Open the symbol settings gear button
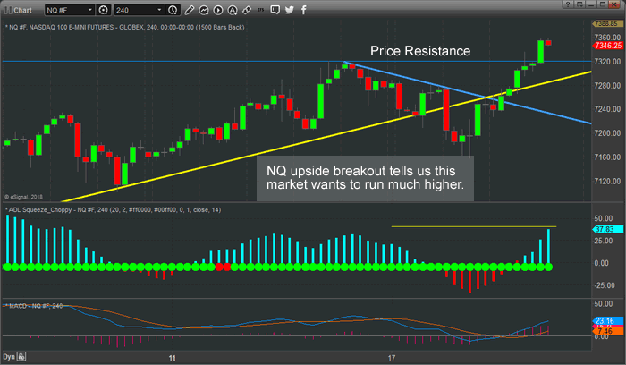Image resolution: width=626 pixels, height=365 pixels. tap(104, 10)
